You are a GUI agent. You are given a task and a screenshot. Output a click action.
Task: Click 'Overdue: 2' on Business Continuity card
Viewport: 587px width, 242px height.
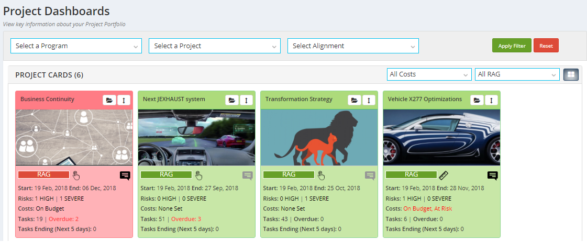(x=64, y=219)
